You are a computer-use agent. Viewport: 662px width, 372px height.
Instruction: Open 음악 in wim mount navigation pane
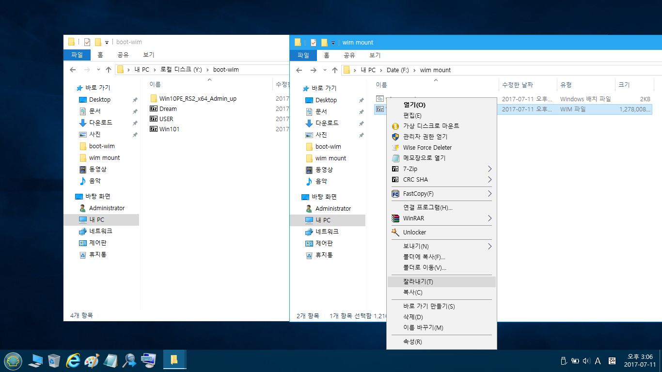pos(321,181)
